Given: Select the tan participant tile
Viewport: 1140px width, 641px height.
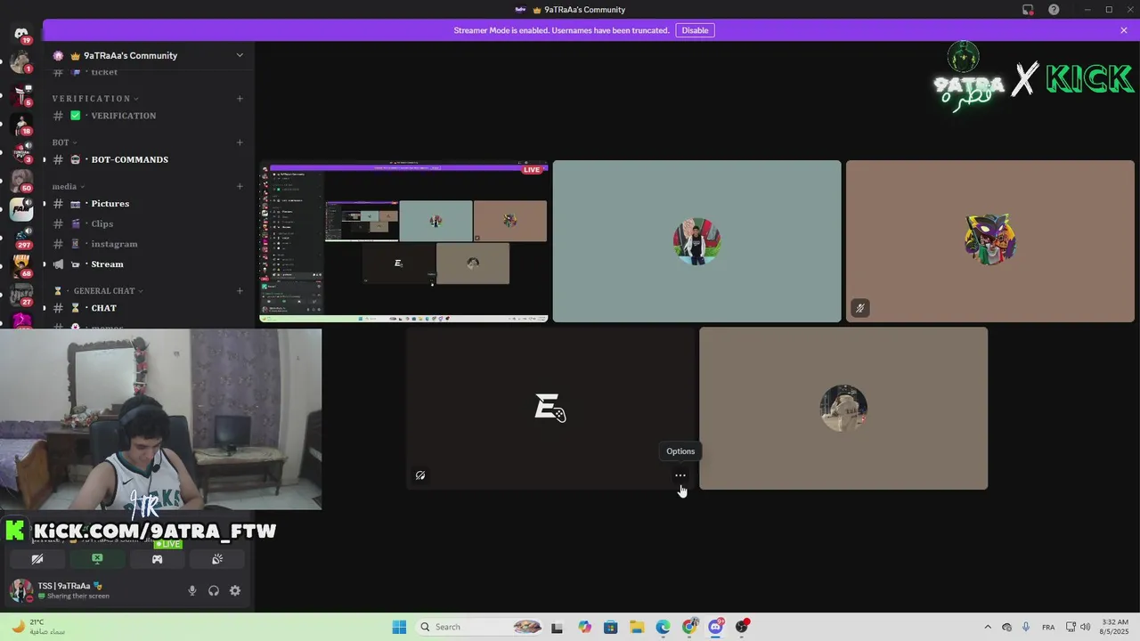Looking at the screenshot, I should 843,408.
